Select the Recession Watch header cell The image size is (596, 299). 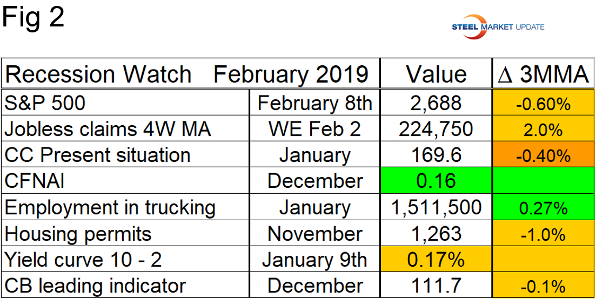point(192,74)
